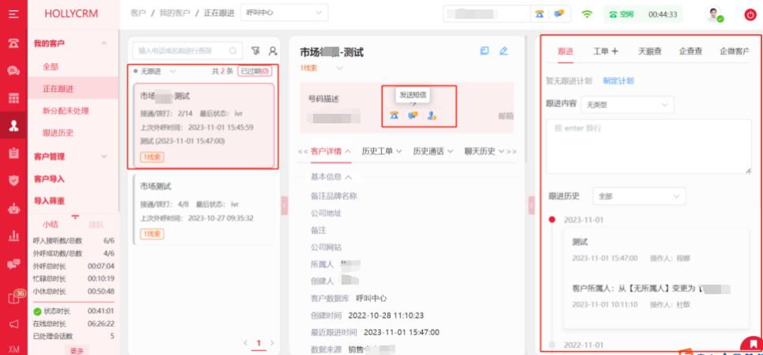Click the filter funnel icon above the customer list
Image resolution: width=763 pixels, height=355 pixels.
click(255, 50)
